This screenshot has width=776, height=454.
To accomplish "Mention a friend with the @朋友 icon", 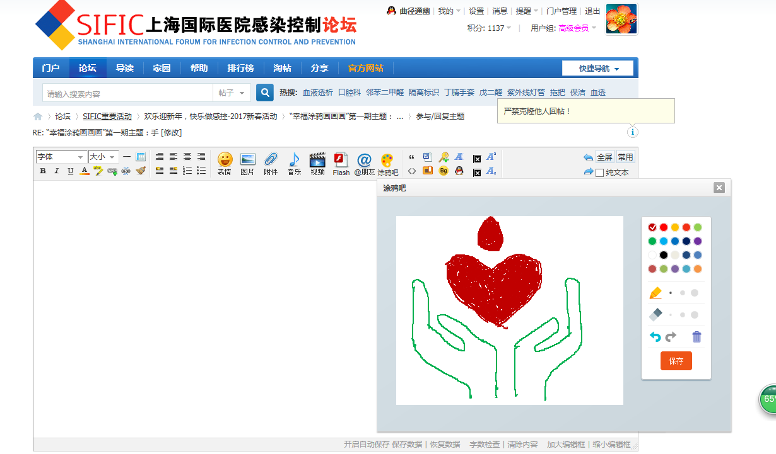I will (x=364, y=162).
